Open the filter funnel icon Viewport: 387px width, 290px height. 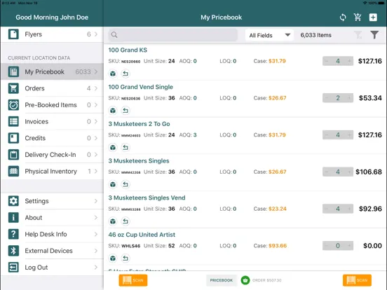point(374,35)
